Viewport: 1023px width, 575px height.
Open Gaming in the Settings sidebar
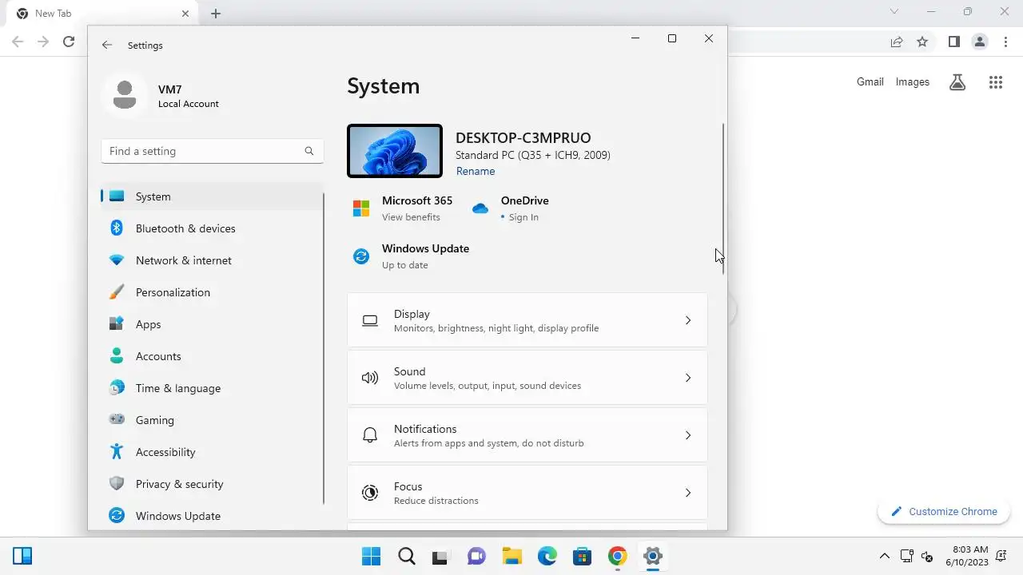[212, 420]
